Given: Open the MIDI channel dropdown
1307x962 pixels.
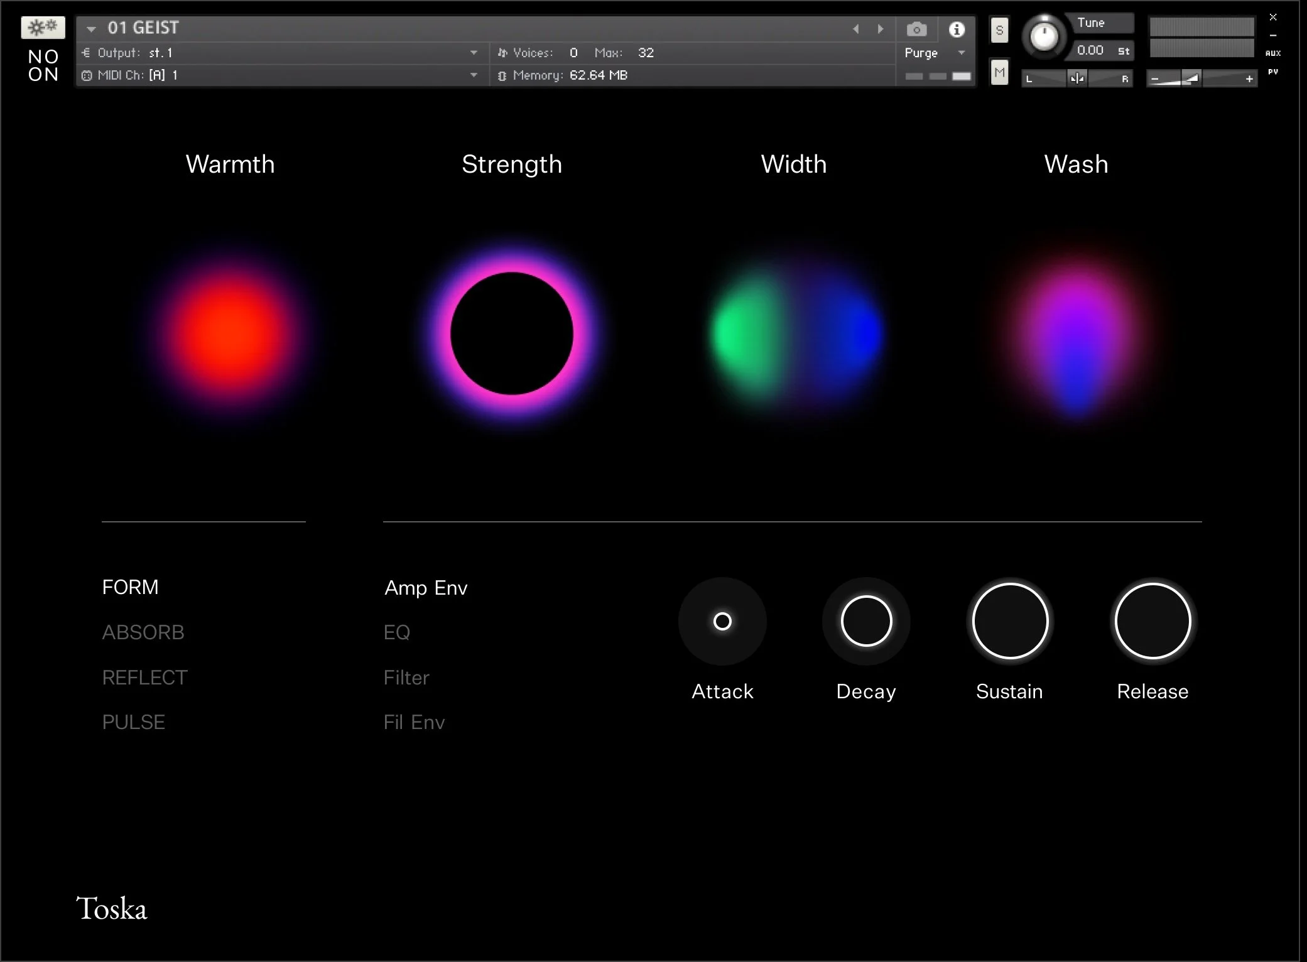Looking at the screenshot, I should [474, 75].
